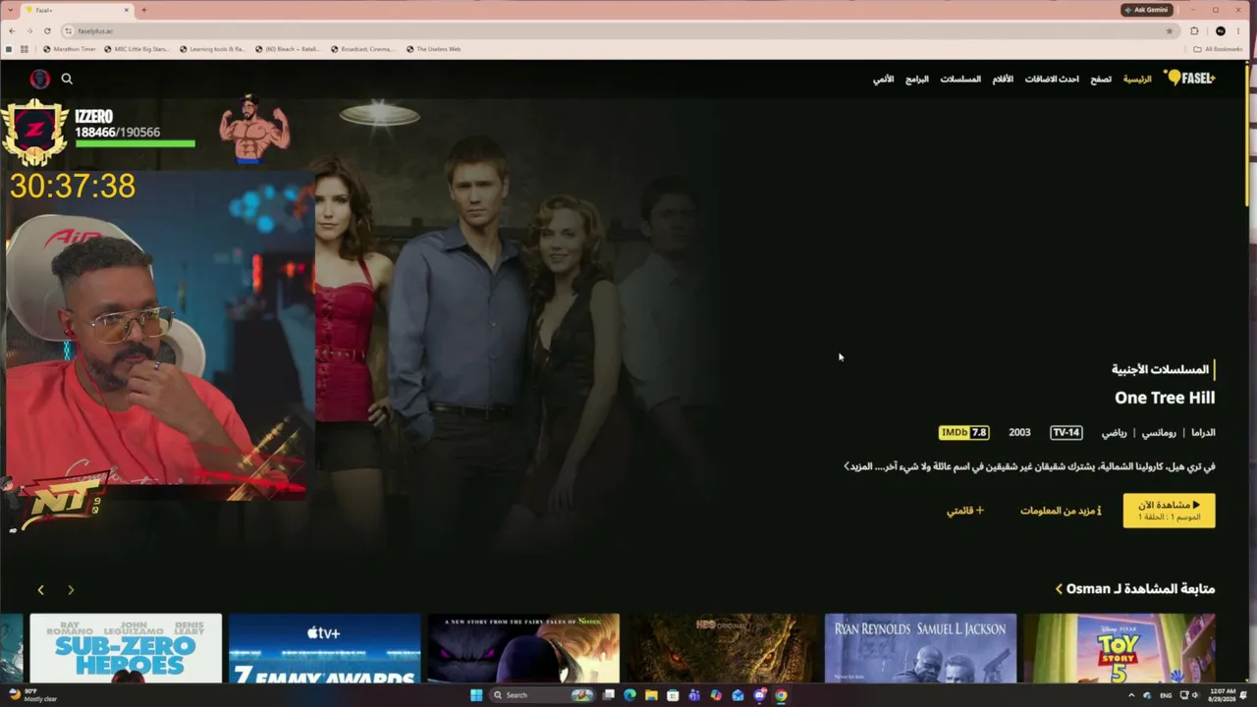
Task: Open the Ryan Reynolds Samuel L. Jackson thumbnail
Action: [920, 648]
